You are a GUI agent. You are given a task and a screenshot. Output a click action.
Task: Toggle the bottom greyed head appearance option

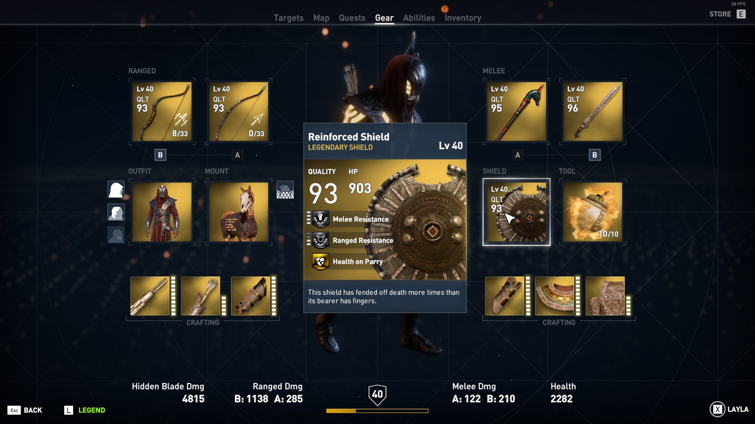point(116,235)
